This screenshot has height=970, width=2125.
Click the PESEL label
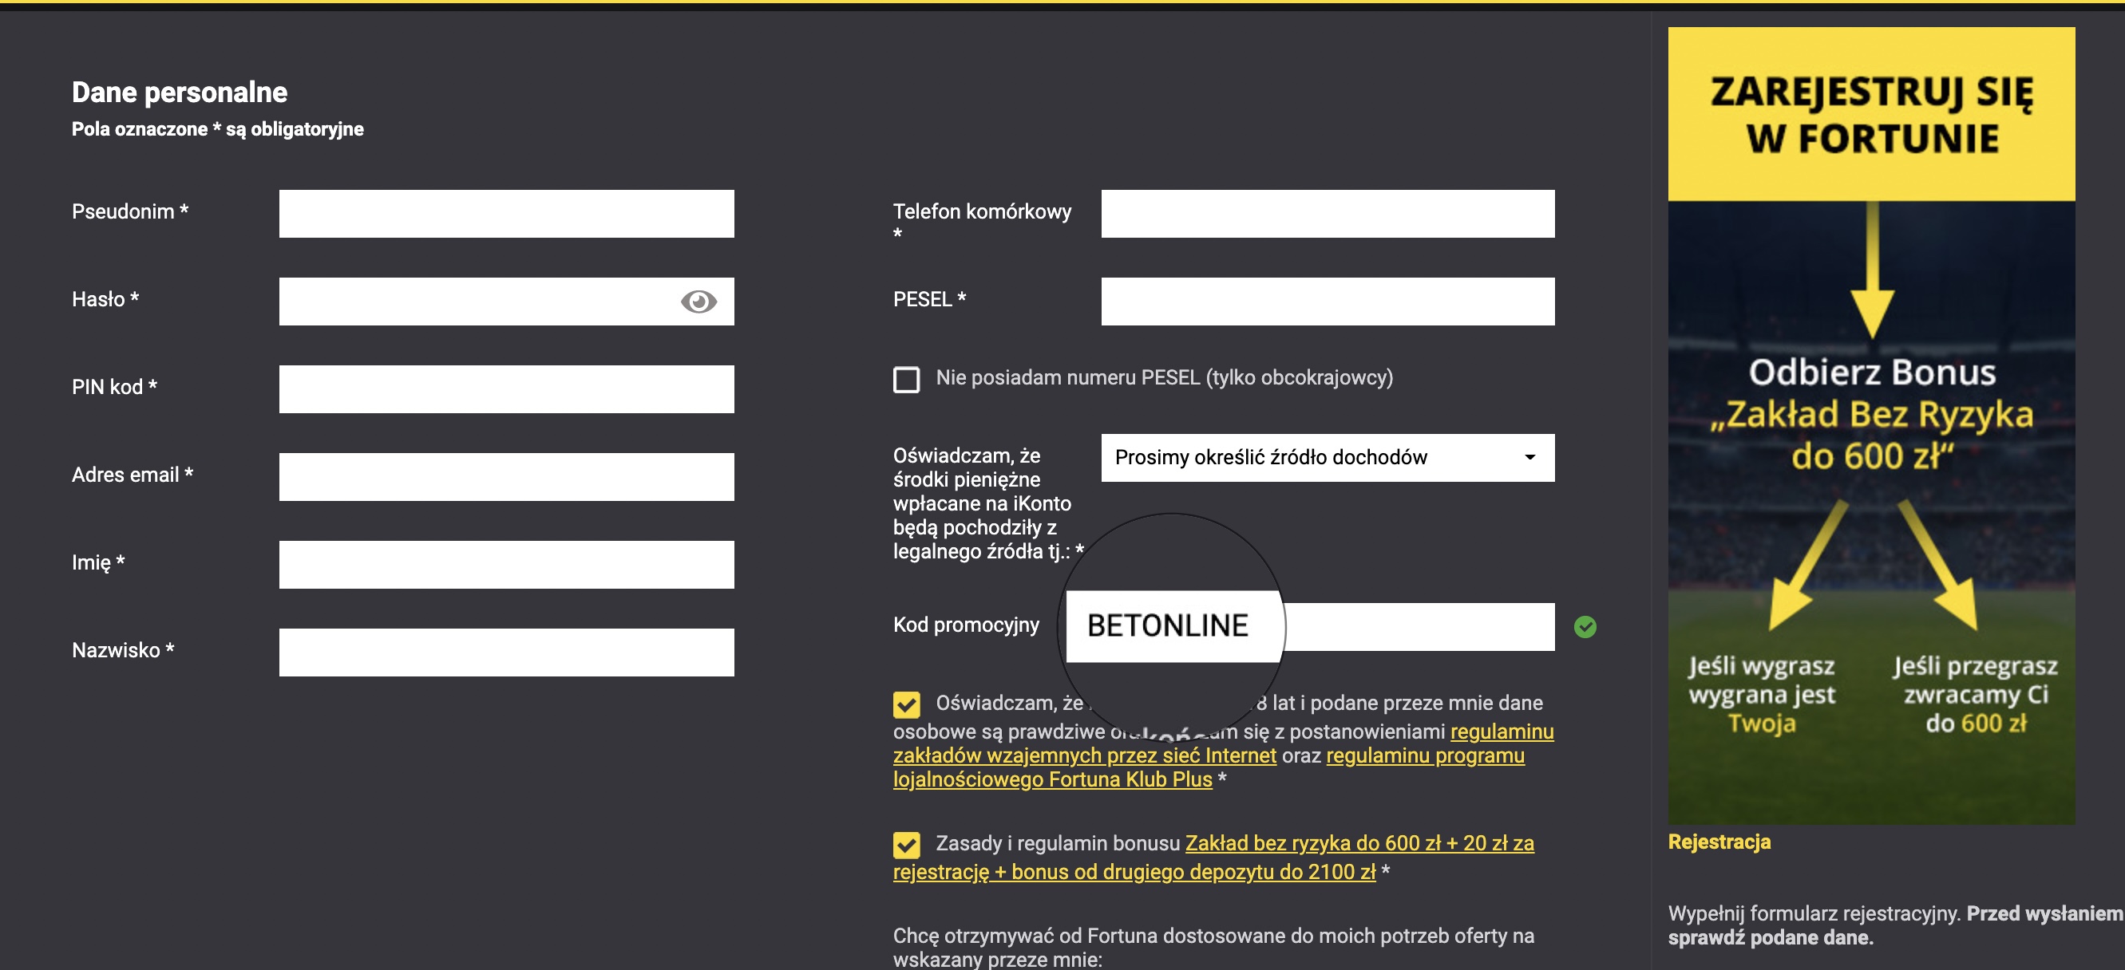(x=930, y=299)
